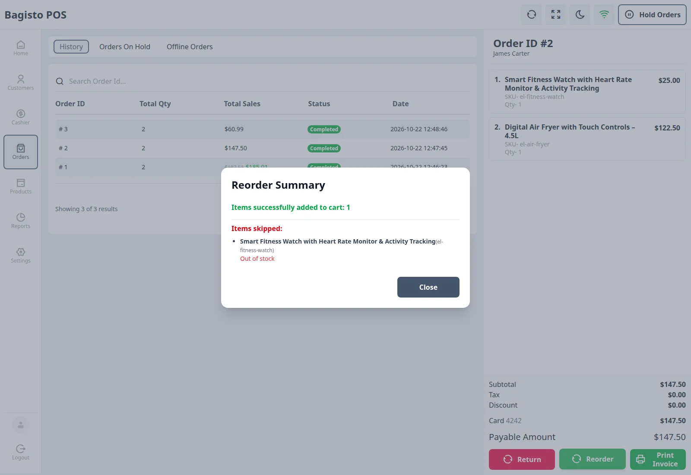Switch to Offline Orders tab
The height and width of the screenshot is (475, 691).
tap(190, 47)
